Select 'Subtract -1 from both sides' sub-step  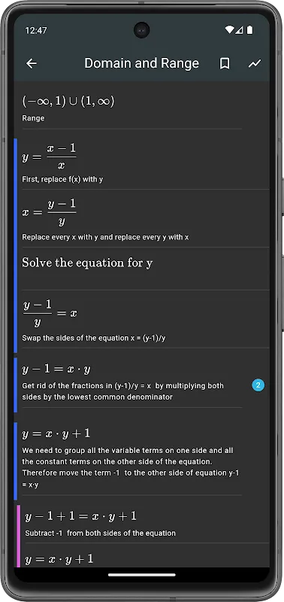(145, 524)
